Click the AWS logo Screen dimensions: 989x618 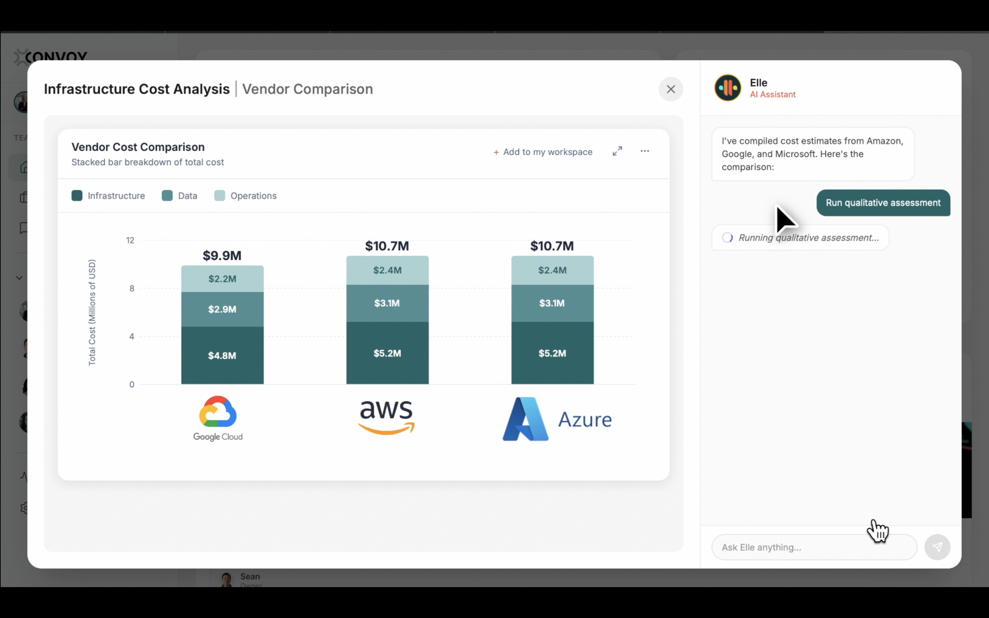point(386,417)
